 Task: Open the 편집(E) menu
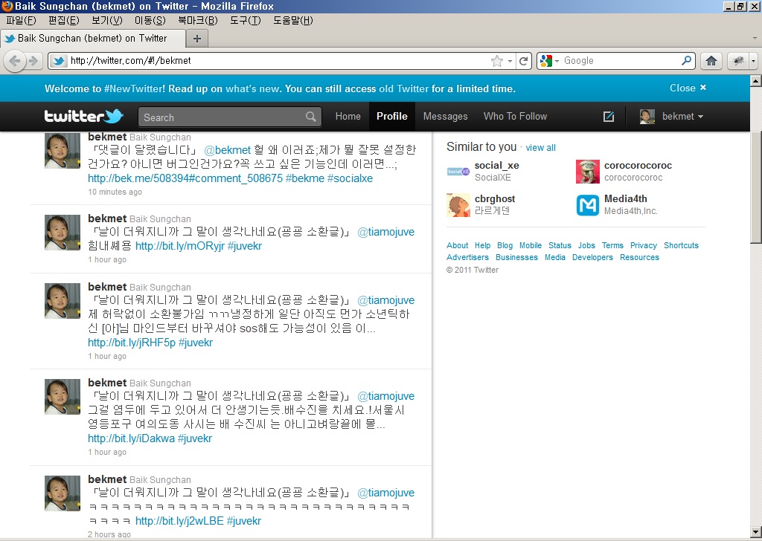point(64,20)
